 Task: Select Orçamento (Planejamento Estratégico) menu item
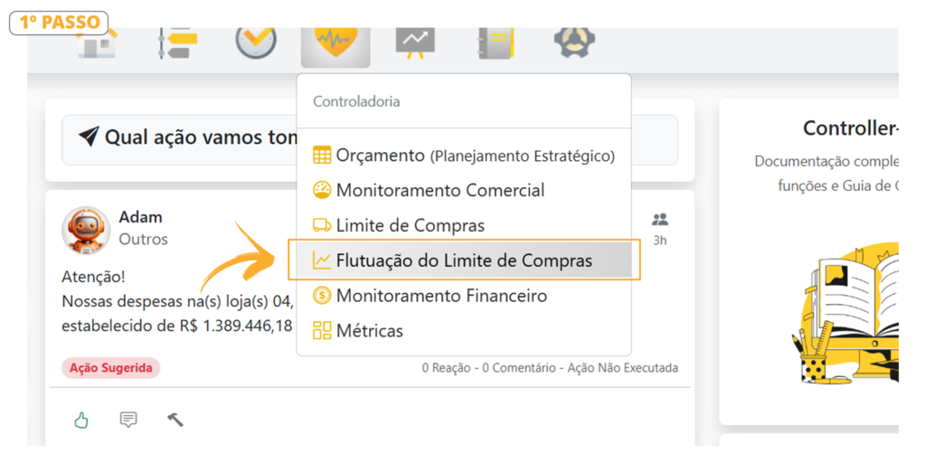tap(464, 156)
